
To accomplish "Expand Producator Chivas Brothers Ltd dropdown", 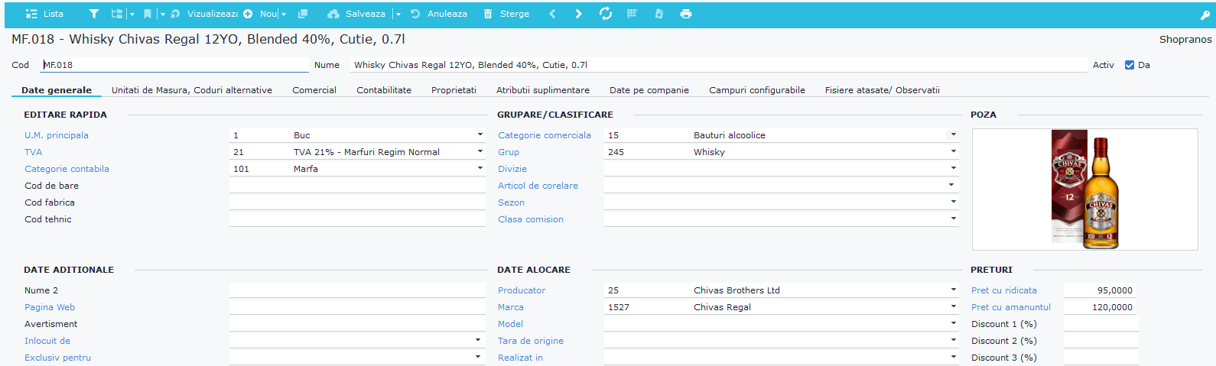I will pos(954,290).
